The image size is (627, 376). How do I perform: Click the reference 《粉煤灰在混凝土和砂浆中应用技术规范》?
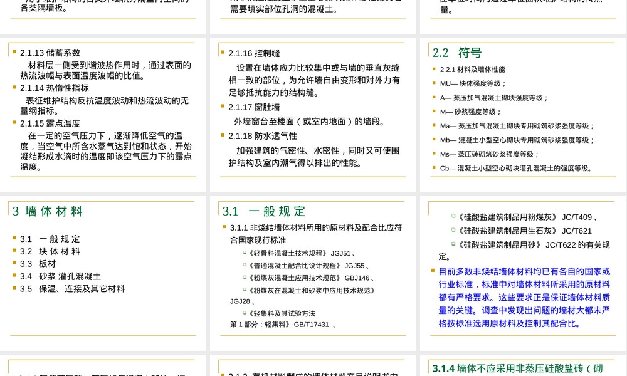(x=312, y=290)
